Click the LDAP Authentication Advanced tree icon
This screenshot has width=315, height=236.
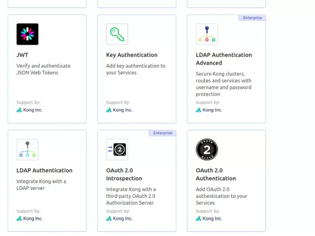pos(207,34)
